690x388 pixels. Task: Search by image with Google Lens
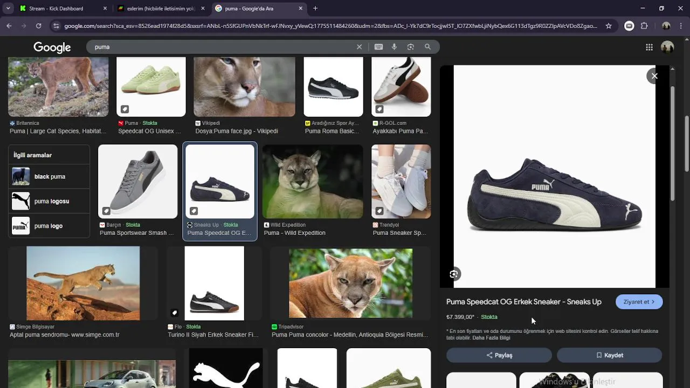tap(411, 47)
